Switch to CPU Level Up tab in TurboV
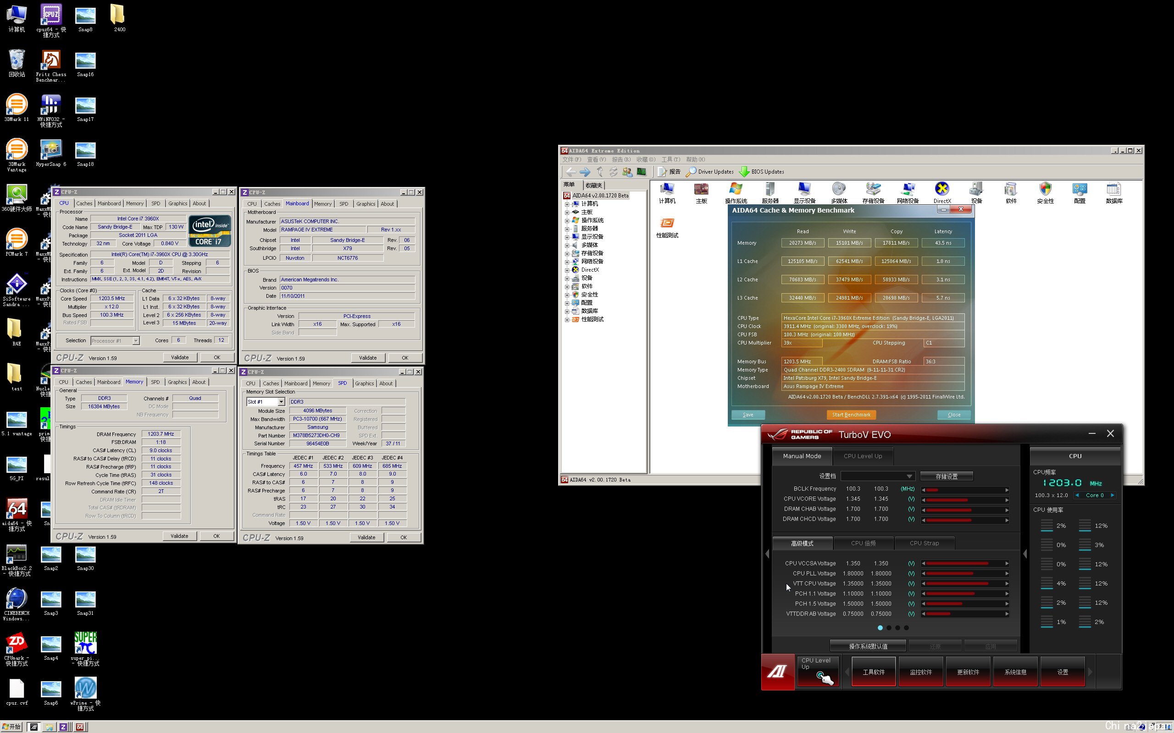This screenshot has width=1174, height=733. point(863,456)
